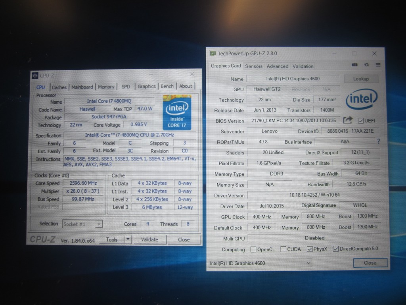Click the Multiplier value x 26.0 (8 - 37)

83,191
